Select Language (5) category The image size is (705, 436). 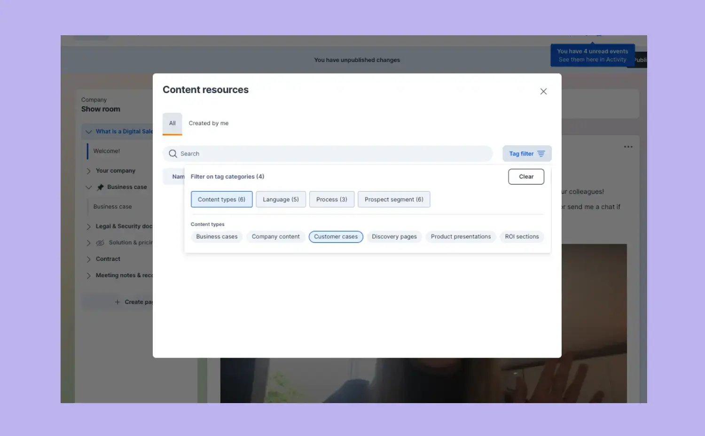tap(281, 199)
